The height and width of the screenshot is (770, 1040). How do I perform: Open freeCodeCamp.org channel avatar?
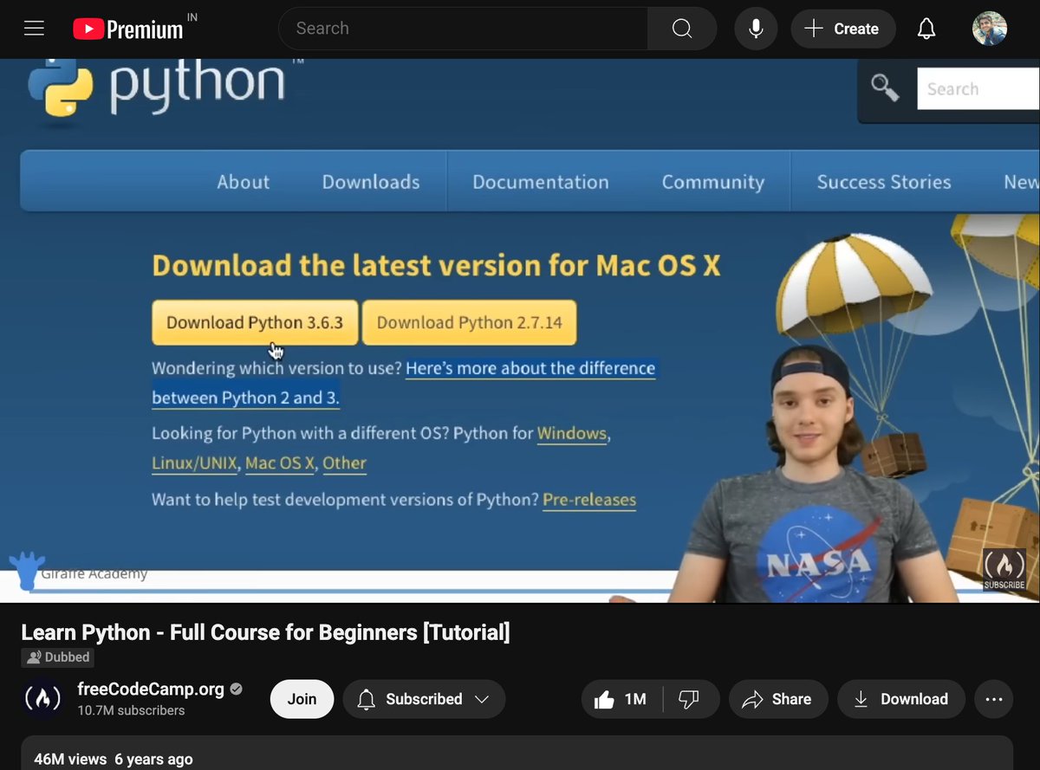coord(42,699)
